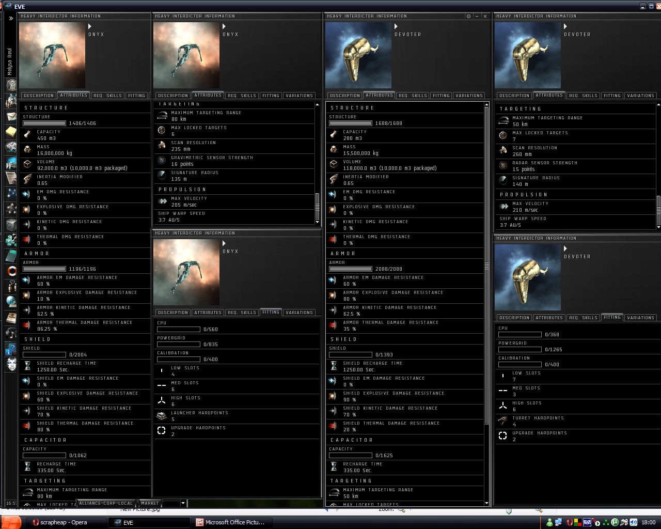Open the Description tab in the top-left Onyx window
This screenshot has height=529, width=661.
pyautogui.click(x=39, y=96)
